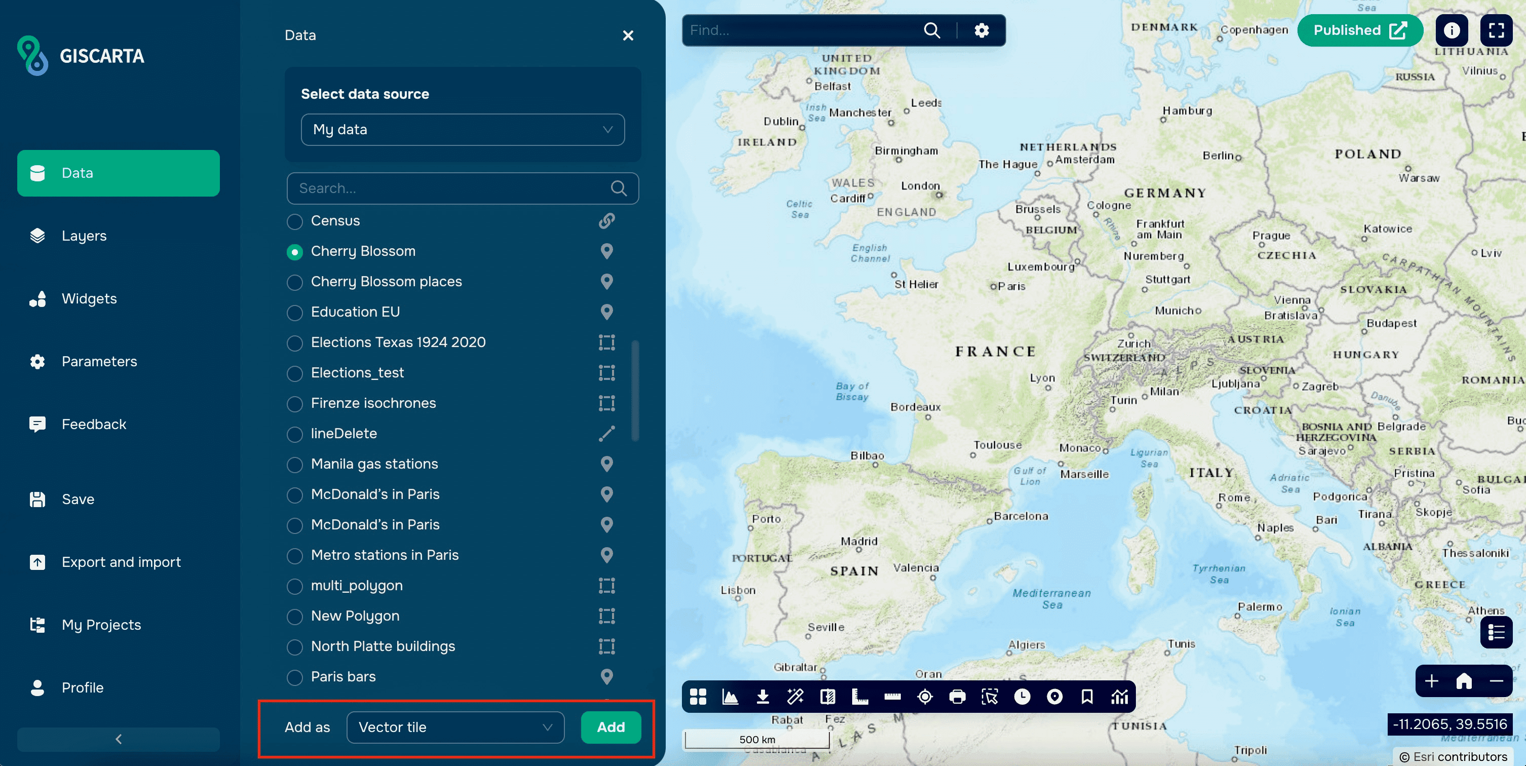
Task: Click the swipe compare tool icon
Action: (827, 697)
